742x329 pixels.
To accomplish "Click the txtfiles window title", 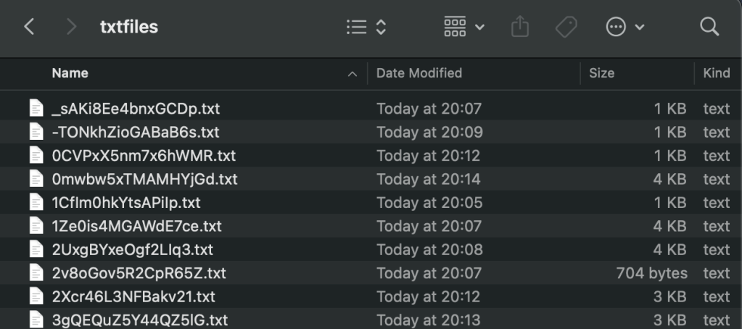I will pos(129,28).
